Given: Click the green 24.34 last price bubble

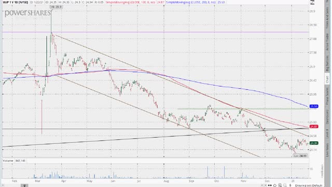Looking at the screenshot, I should click(x=313, y=143).
